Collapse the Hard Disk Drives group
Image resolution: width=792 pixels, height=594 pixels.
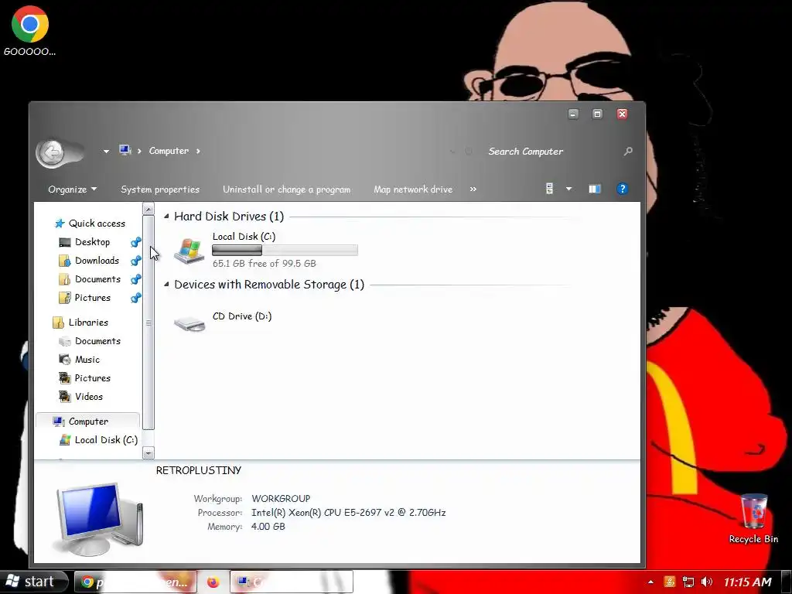click(166, 217)
